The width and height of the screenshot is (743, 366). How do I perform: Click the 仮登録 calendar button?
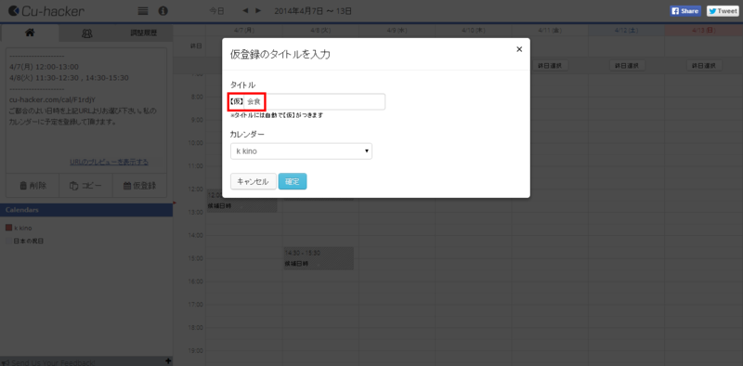click(140, 186)
